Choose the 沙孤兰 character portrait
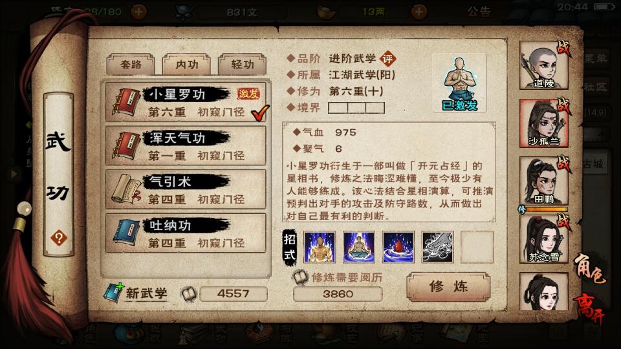621x349 pixels. pos(544,123)
